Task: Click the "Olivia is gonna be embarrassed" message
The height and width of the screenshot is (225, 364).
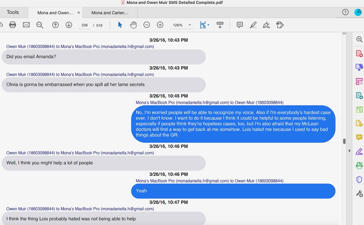Action: 104,85
